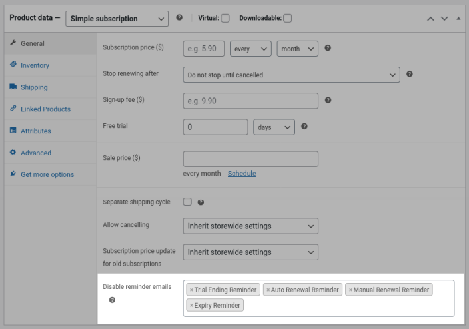The width and height of the screenshot is (469, 329).
Task: Remove the Expiry Reminder tag
Action: tap(191, 306)
